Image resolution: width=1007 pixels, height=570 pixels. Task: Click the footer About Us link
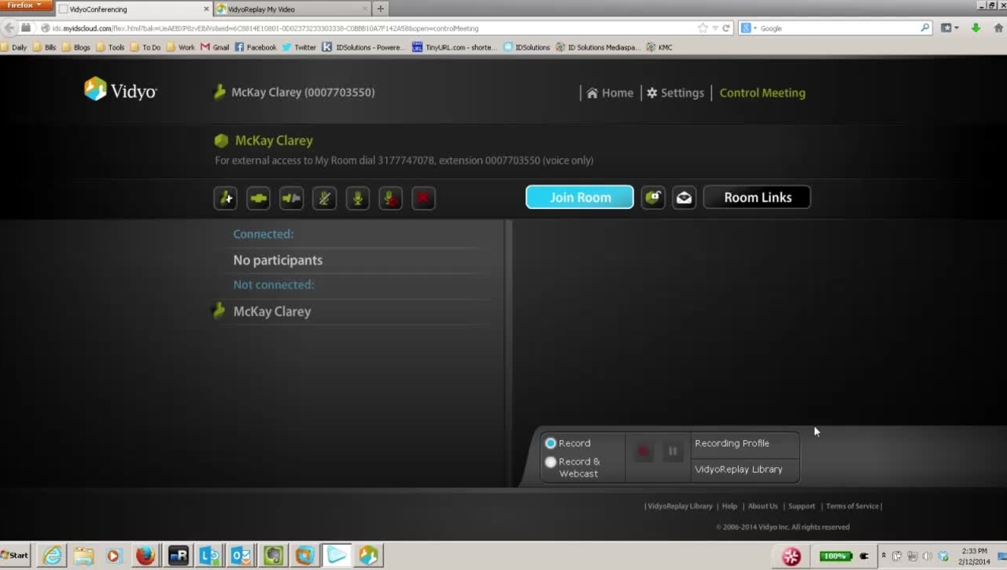point(762,506)
